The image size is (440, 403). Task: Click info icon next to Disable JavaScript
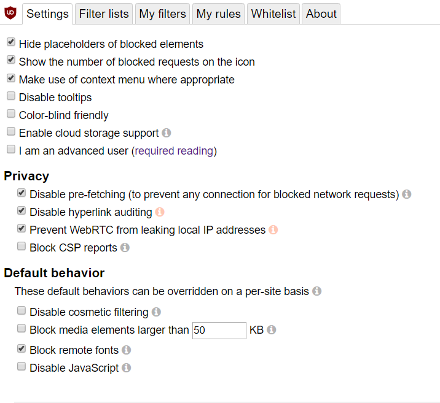tap(126, 367)
